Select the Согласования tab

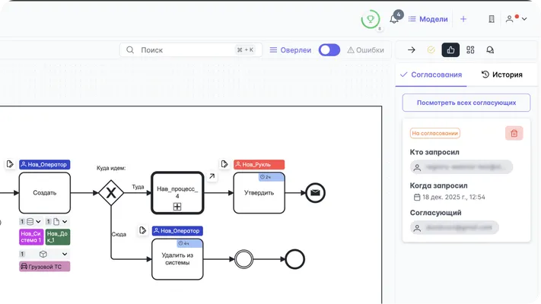click(431, 74)
